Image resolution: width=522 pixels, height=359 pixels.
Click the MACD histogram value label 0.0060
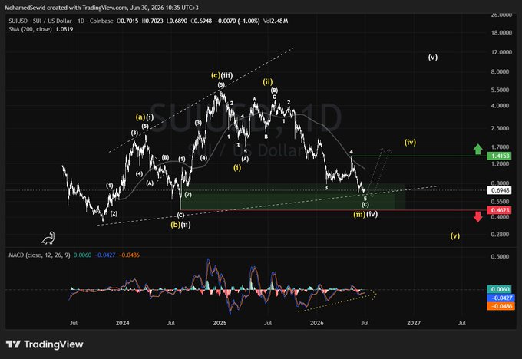point(499,289)
